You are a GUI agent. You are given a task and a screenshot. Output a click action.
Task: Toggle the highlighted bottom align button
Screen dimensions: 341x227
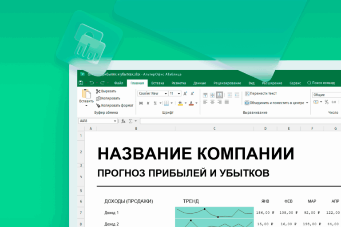pyautogui.click(x=219, y=95)
